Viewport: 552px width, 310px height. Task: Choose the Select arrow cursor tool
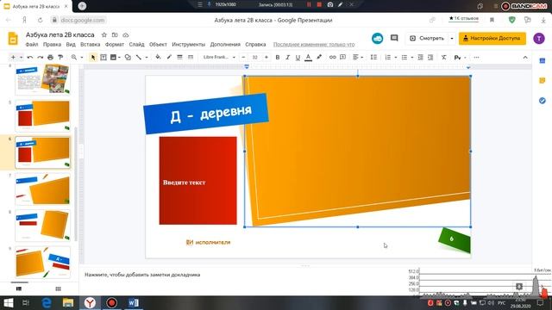point(93,58)
